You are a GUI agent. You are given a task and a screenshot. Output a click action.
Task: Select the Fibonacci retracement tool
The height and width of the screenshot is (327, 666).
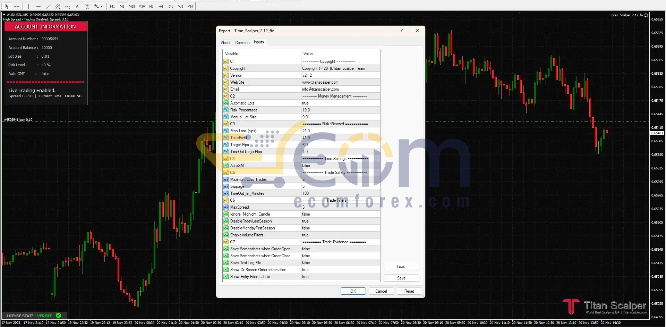pyautogui.click(x=67, y=6)
